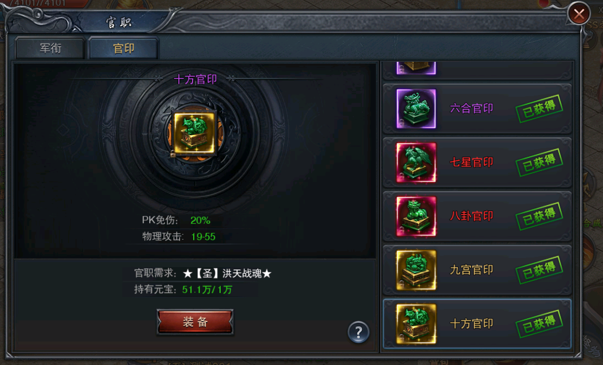Click the 十方官印 list entry name
Viewport: 603px width, 365px height.
coord(472,324)
